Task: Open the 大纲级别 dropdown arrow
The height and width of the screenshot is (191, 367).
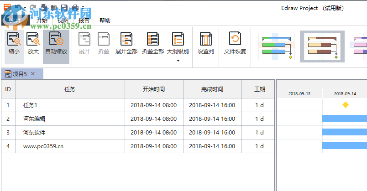Action: 178,61
